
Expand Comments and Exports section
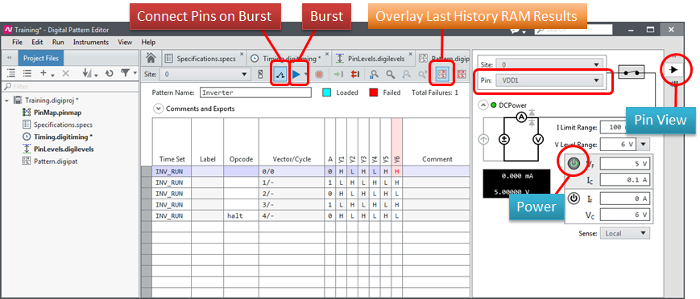(x=158, y=109)
